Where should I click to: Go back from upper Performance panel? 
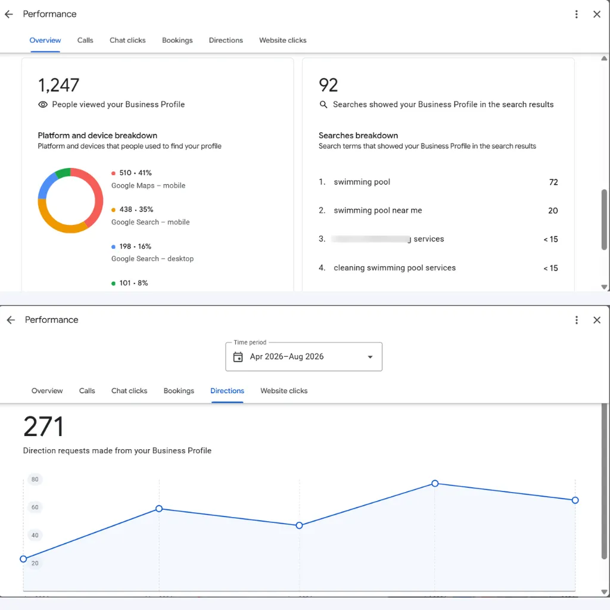(x=8, y=14)
